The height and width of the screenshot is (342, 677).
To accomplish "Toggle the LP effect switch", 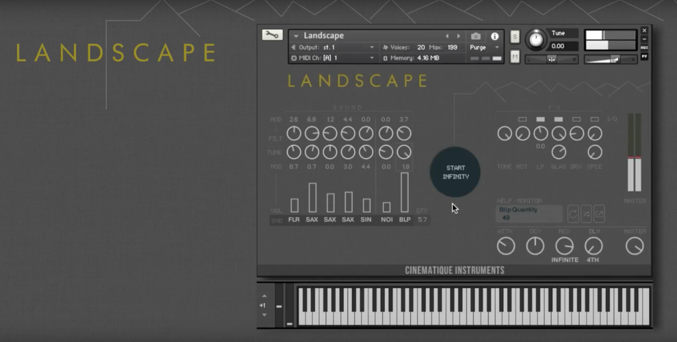I will (540, 119).
